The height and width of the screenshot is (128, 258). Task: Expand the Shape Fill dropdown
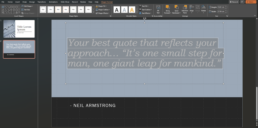(102, 6)
